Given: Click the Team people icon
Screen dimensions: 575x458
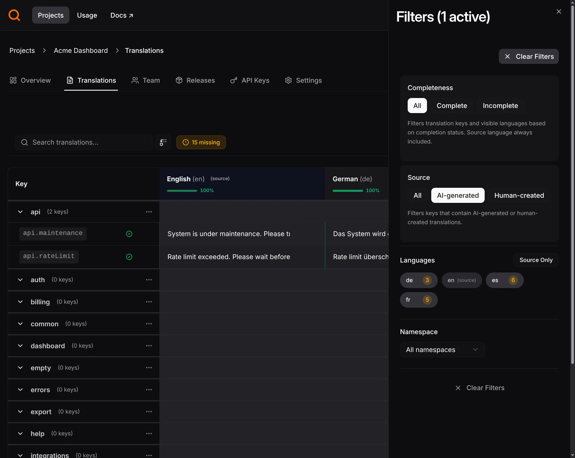Looking at the screenshot, I should point(135,80).
